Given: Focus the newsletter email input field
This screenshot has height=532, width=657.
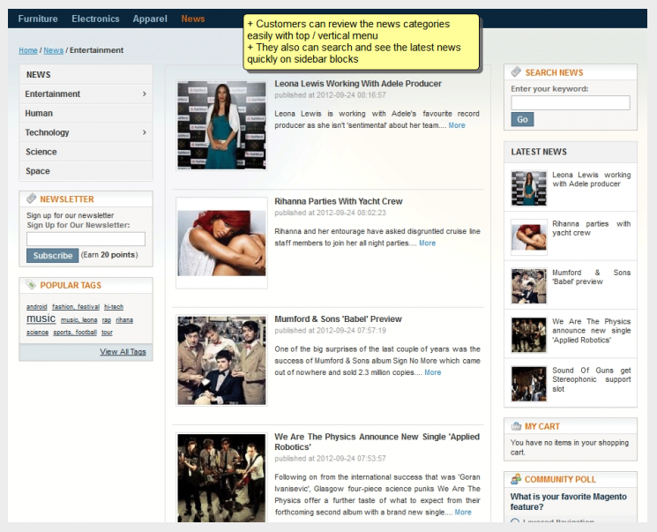Looking at the screenshot, I should coord(86,239).
